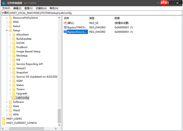Click the HKEY_CURRENT_CONFIG folder icon
This screenshot has width=183, height=131.
(x=4, y=123)
